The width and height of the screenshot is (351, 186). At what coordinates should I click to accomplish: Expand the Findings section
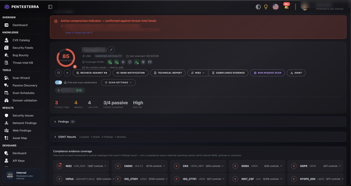coord(198,122)
